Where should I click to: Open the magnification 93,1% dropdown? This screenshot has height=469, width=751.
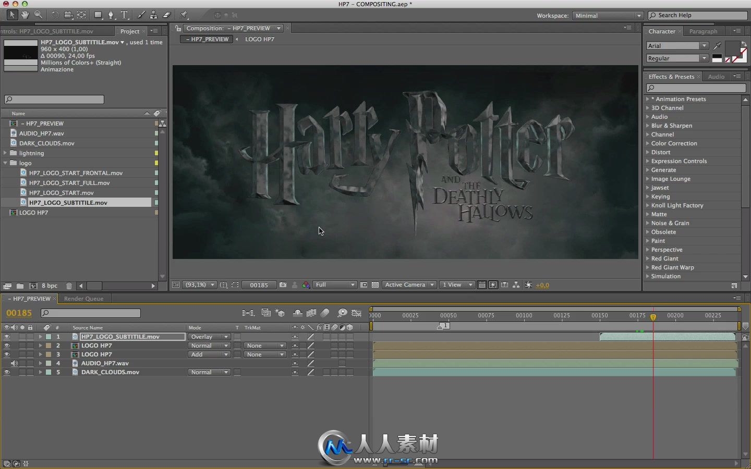click(x=200, y=285)
